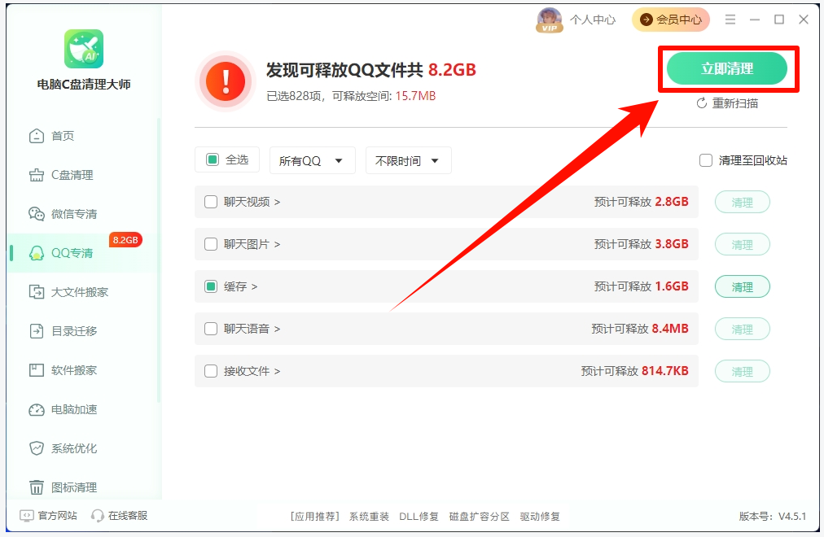824x537 pixels.
Task: Click 重新扫描 to rescan
Action: coord(727,103)
